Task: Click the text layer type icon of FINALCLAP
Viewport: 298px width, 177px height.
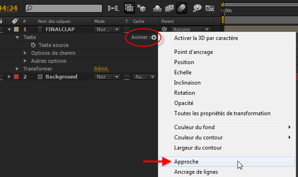Action: (40, 29)
